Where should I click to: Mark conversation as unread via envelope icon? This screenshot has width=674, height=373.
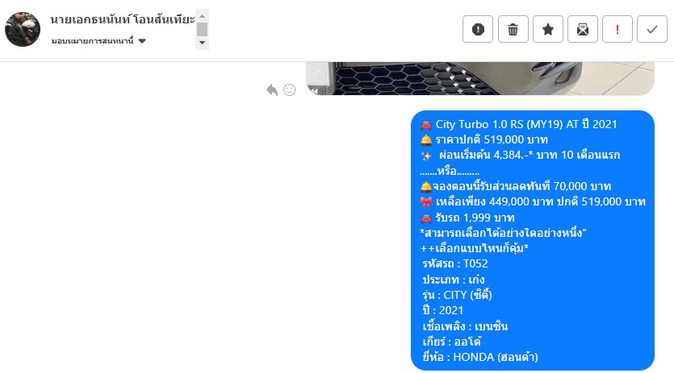(583, 29)
